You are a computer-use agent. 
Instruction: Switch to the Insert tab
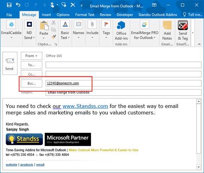(x=46, y=15)
